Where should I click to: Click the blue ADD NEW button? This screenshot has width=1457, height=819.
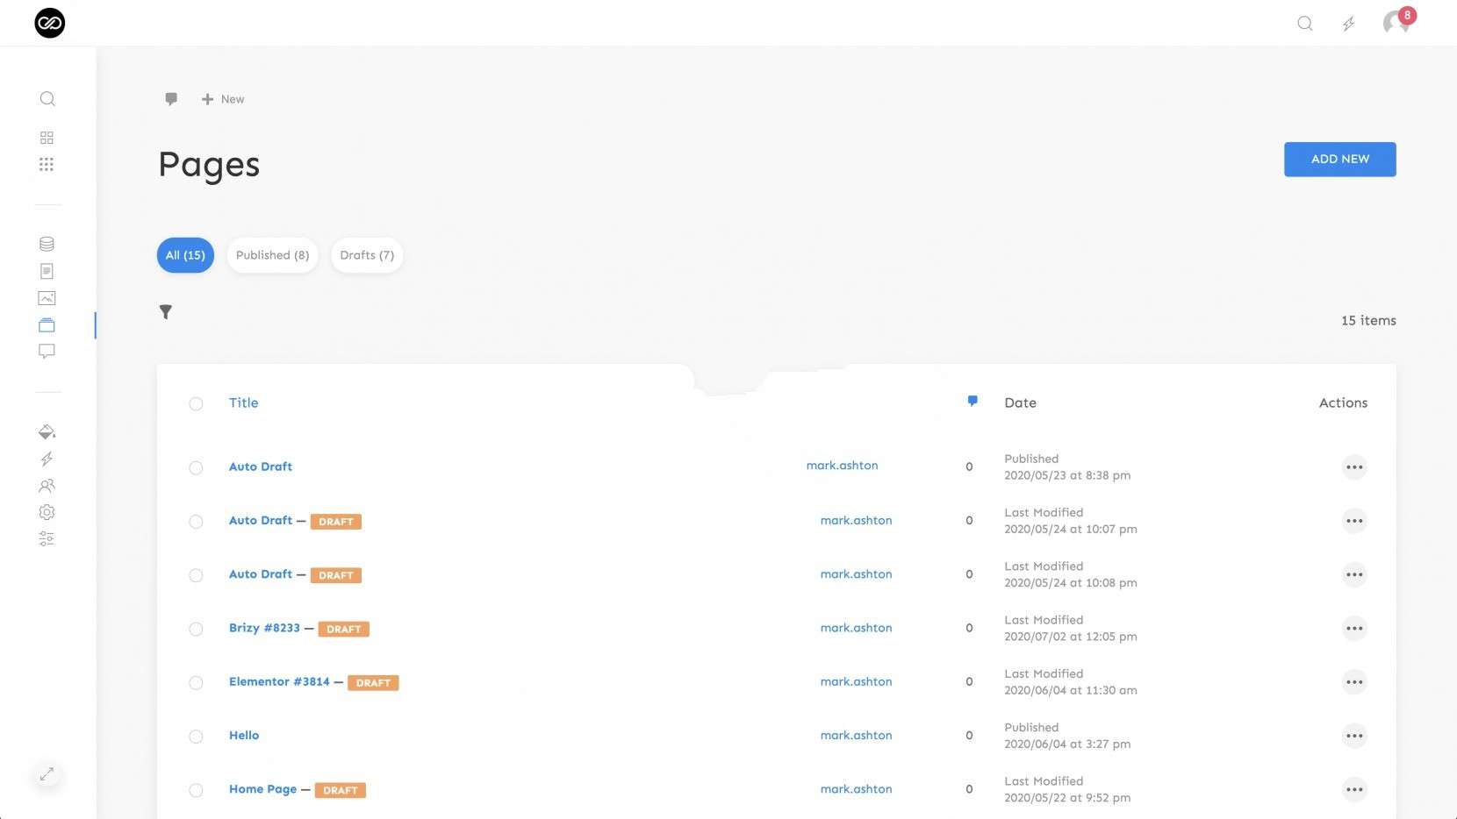1339,160
